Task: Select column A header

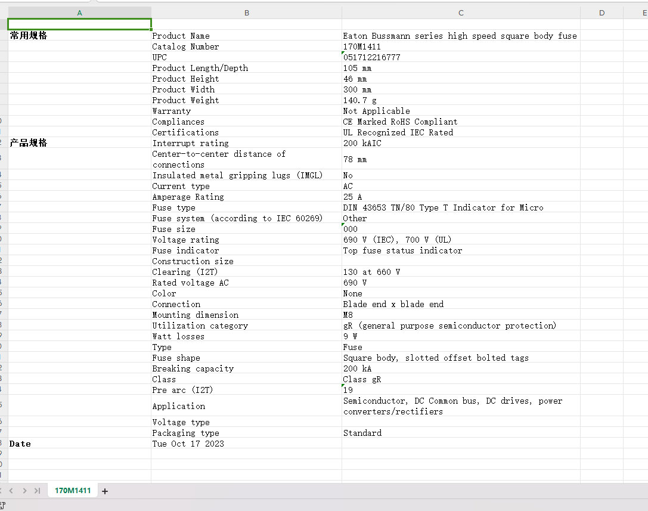Action: [x=80, y=13]
